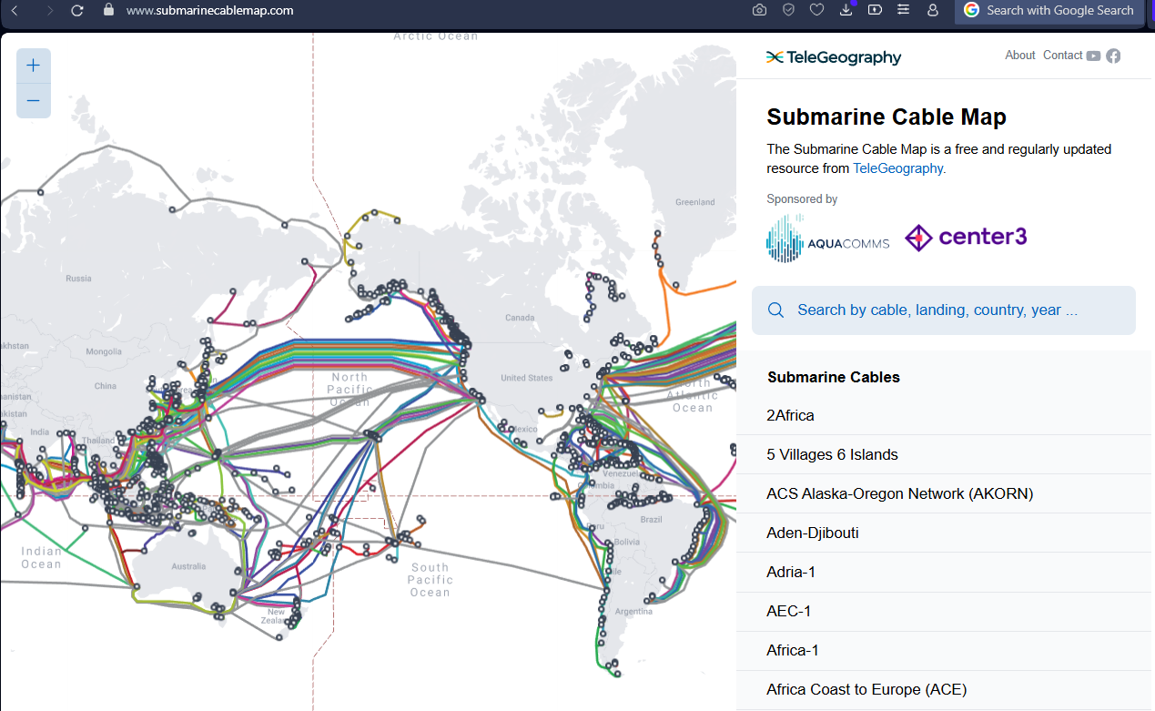1155x711 pixels.
Task: Open the Contact page link
Action: [1062, 56]
